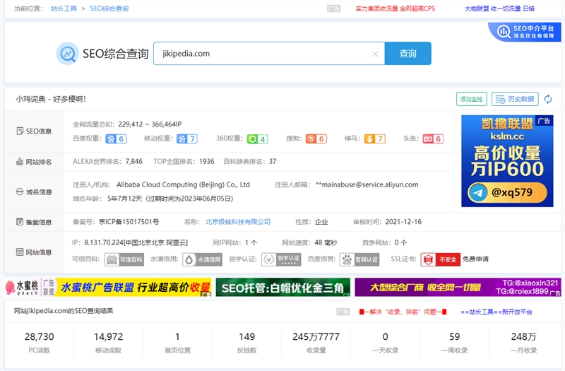Click the 百度权重 paw badge 6
Screen dimensions: 565x371
(x=116, y=139)
